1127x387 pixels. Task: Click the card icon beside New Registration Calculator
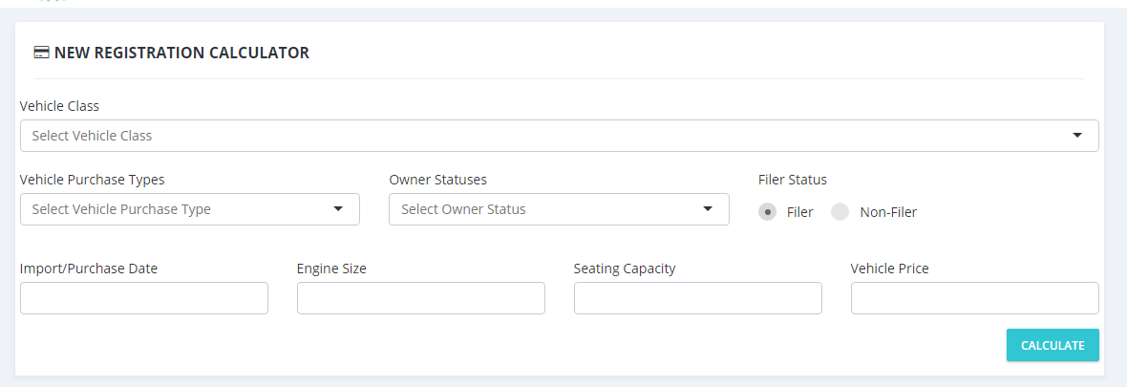[x=42, y=54]
